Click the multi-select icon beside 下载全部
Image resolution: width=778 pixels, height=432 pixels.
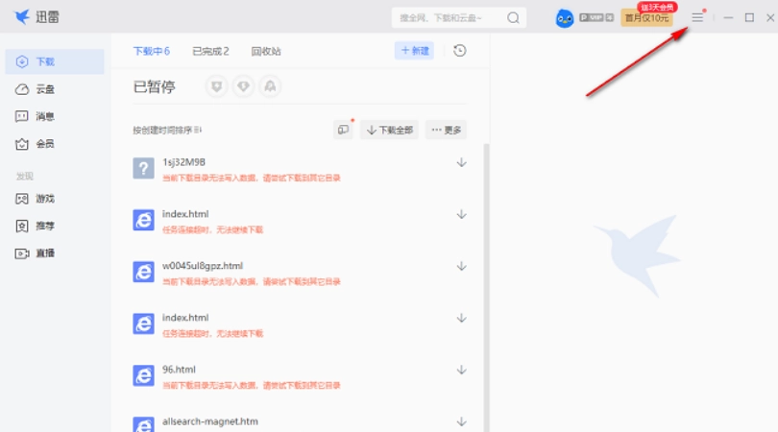tap(343, 130)
